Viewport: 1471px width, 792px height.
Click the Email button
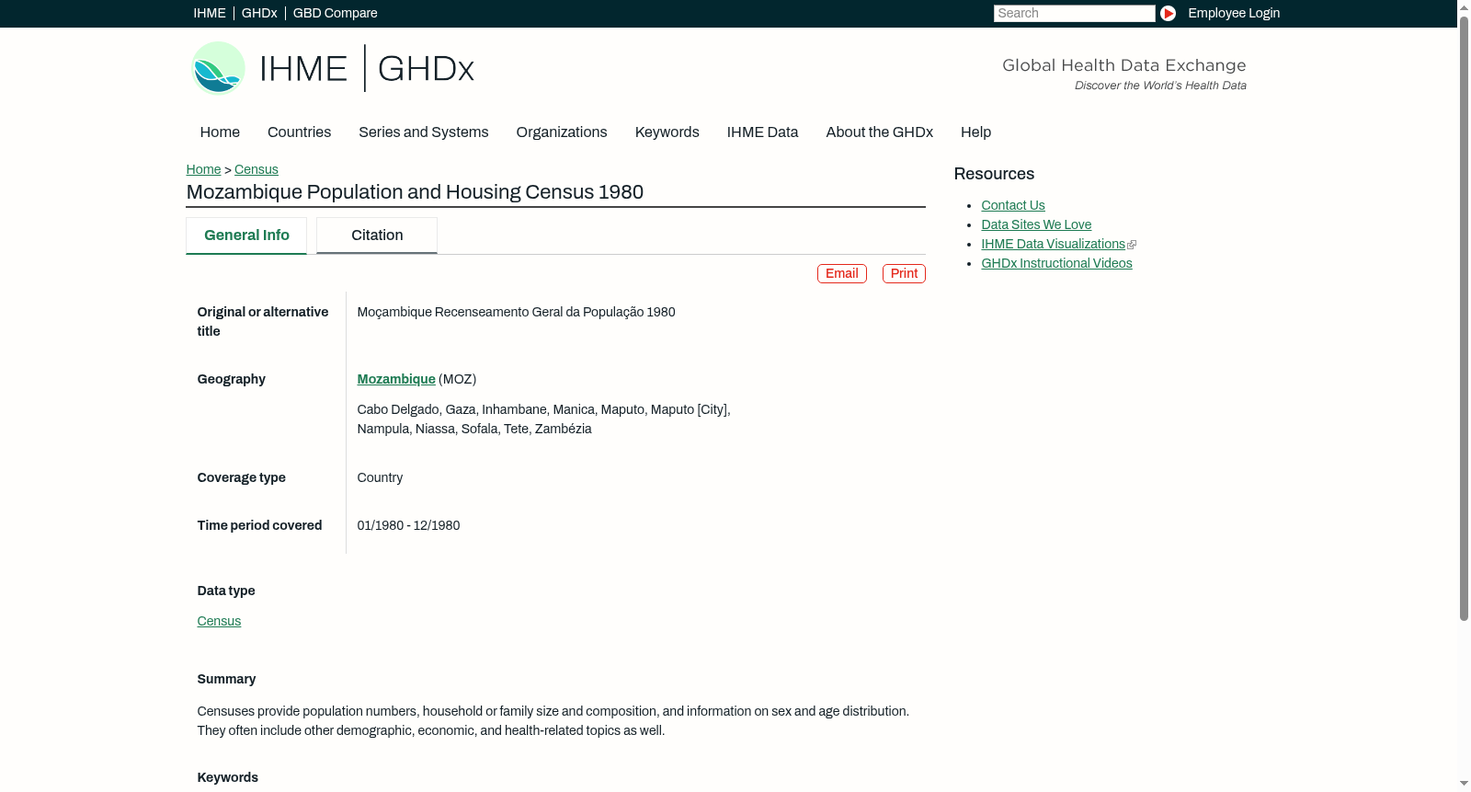841,273
